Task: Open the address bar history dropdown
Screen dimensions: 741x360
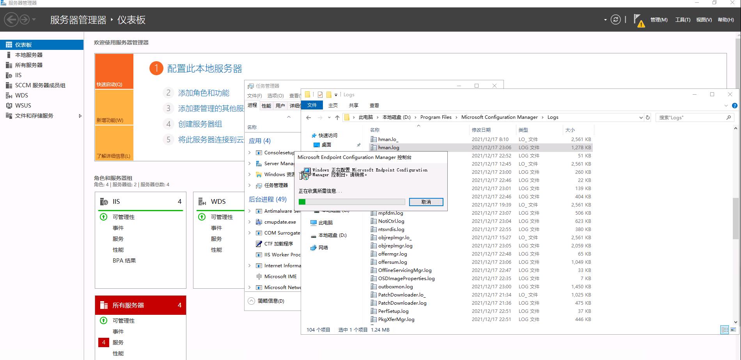Action: pos(641,117)
